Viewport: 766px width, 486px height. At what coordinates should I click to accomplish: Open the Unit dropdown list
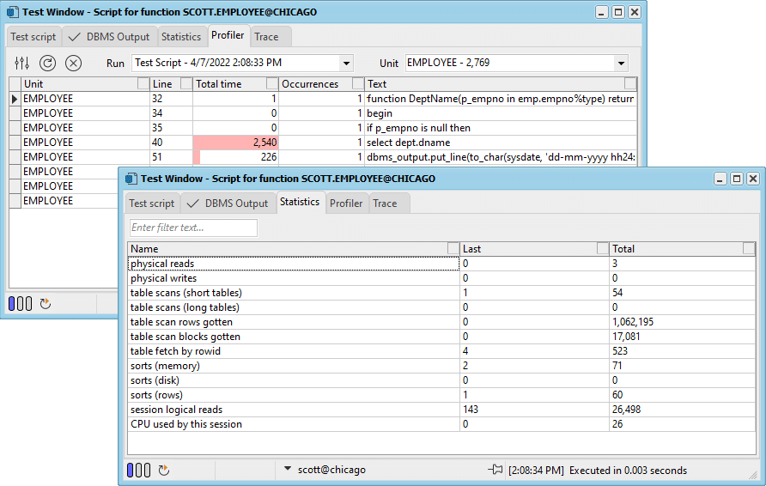tap(621, 64)
